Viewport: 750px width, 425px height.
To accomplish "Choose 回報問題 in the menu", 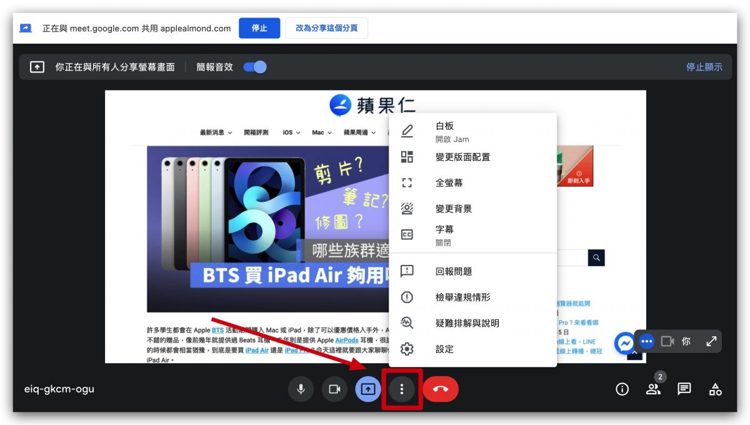I will click(472, 271).
